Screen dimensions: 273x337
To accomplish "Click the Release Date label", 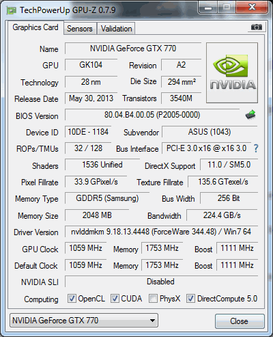I will coord(36,99).
